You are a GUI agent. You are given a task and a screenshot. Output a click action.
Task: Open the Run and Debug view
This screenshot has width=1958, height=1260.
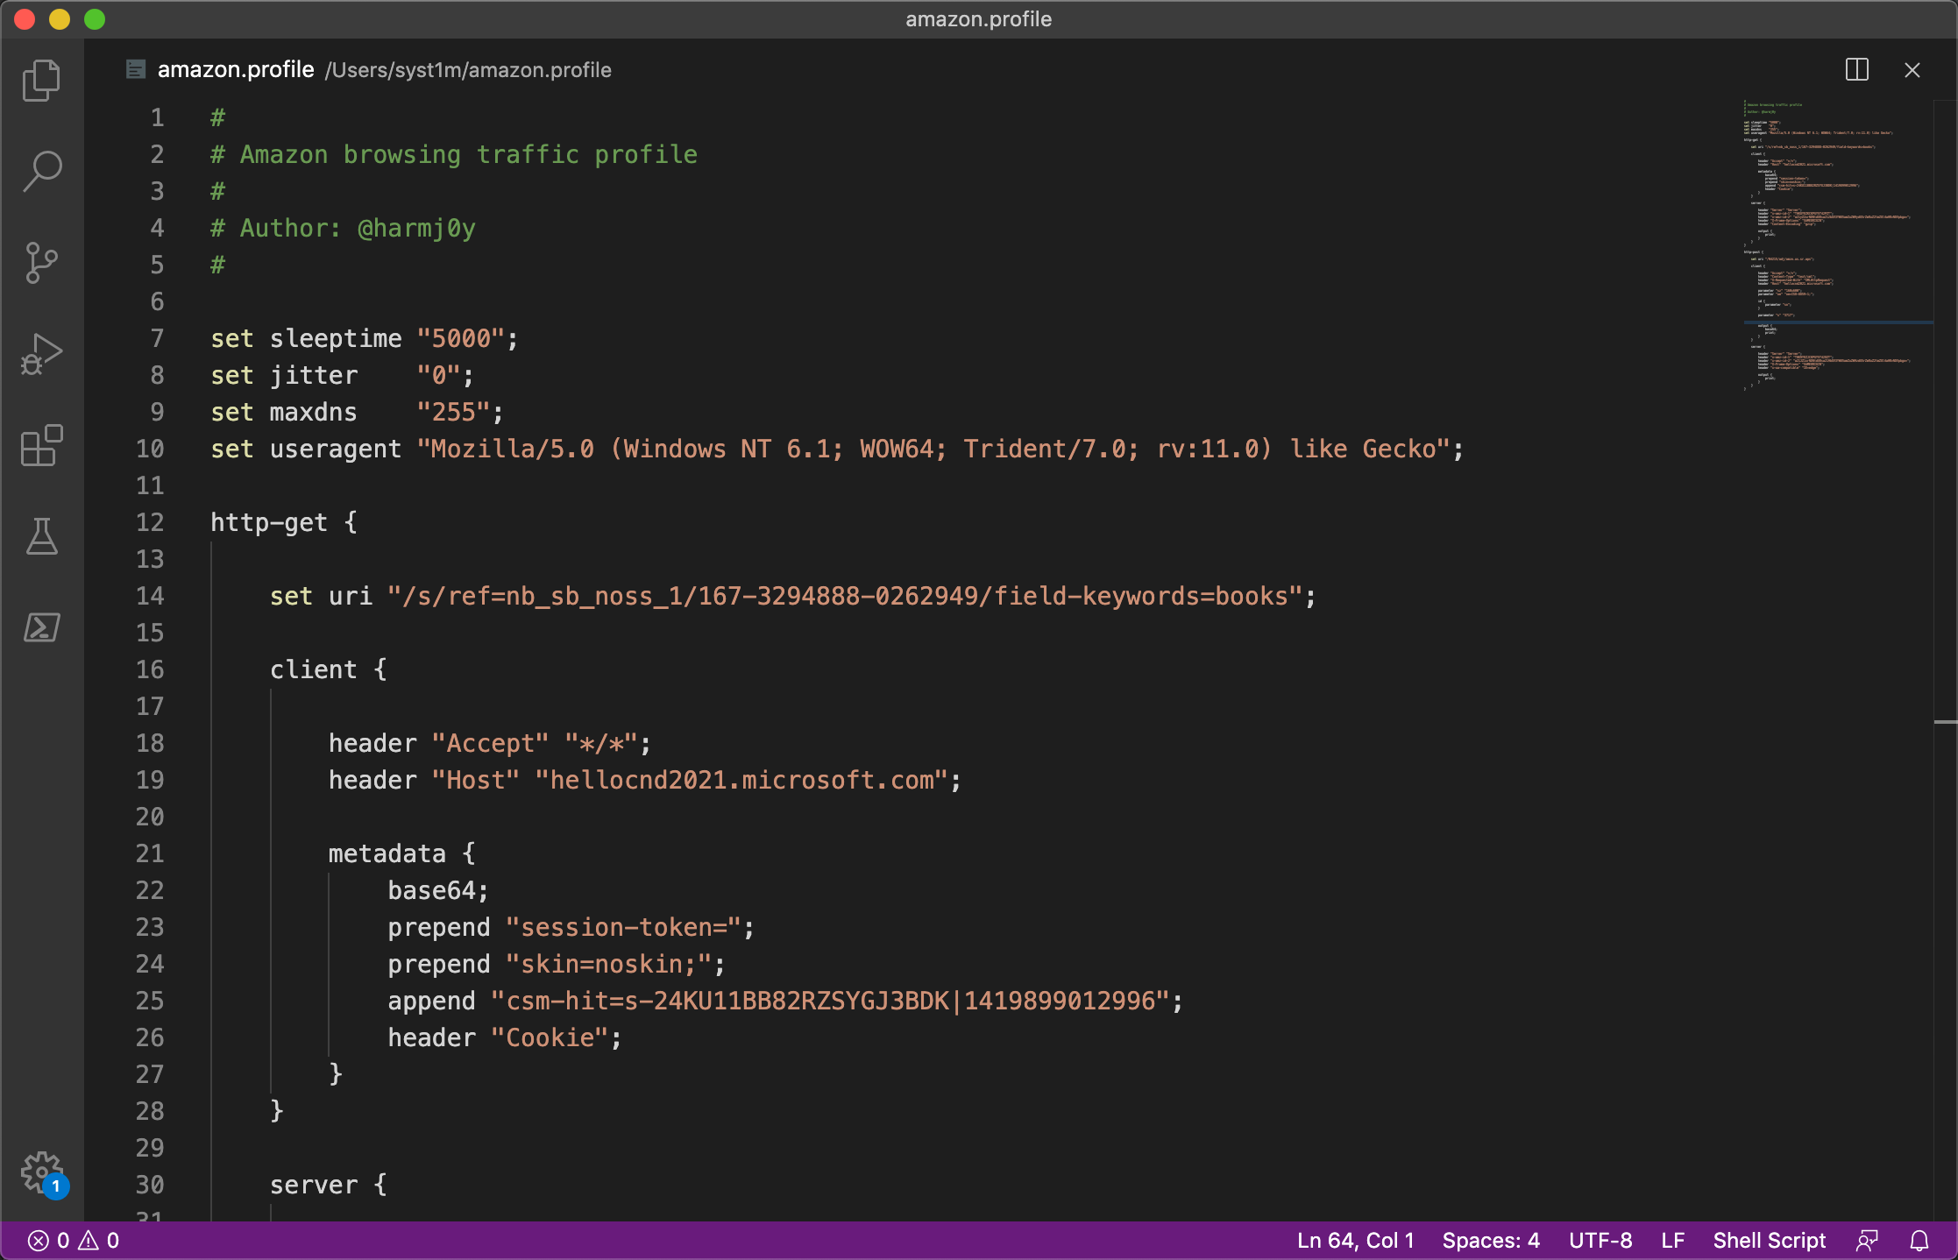(41, 354)
